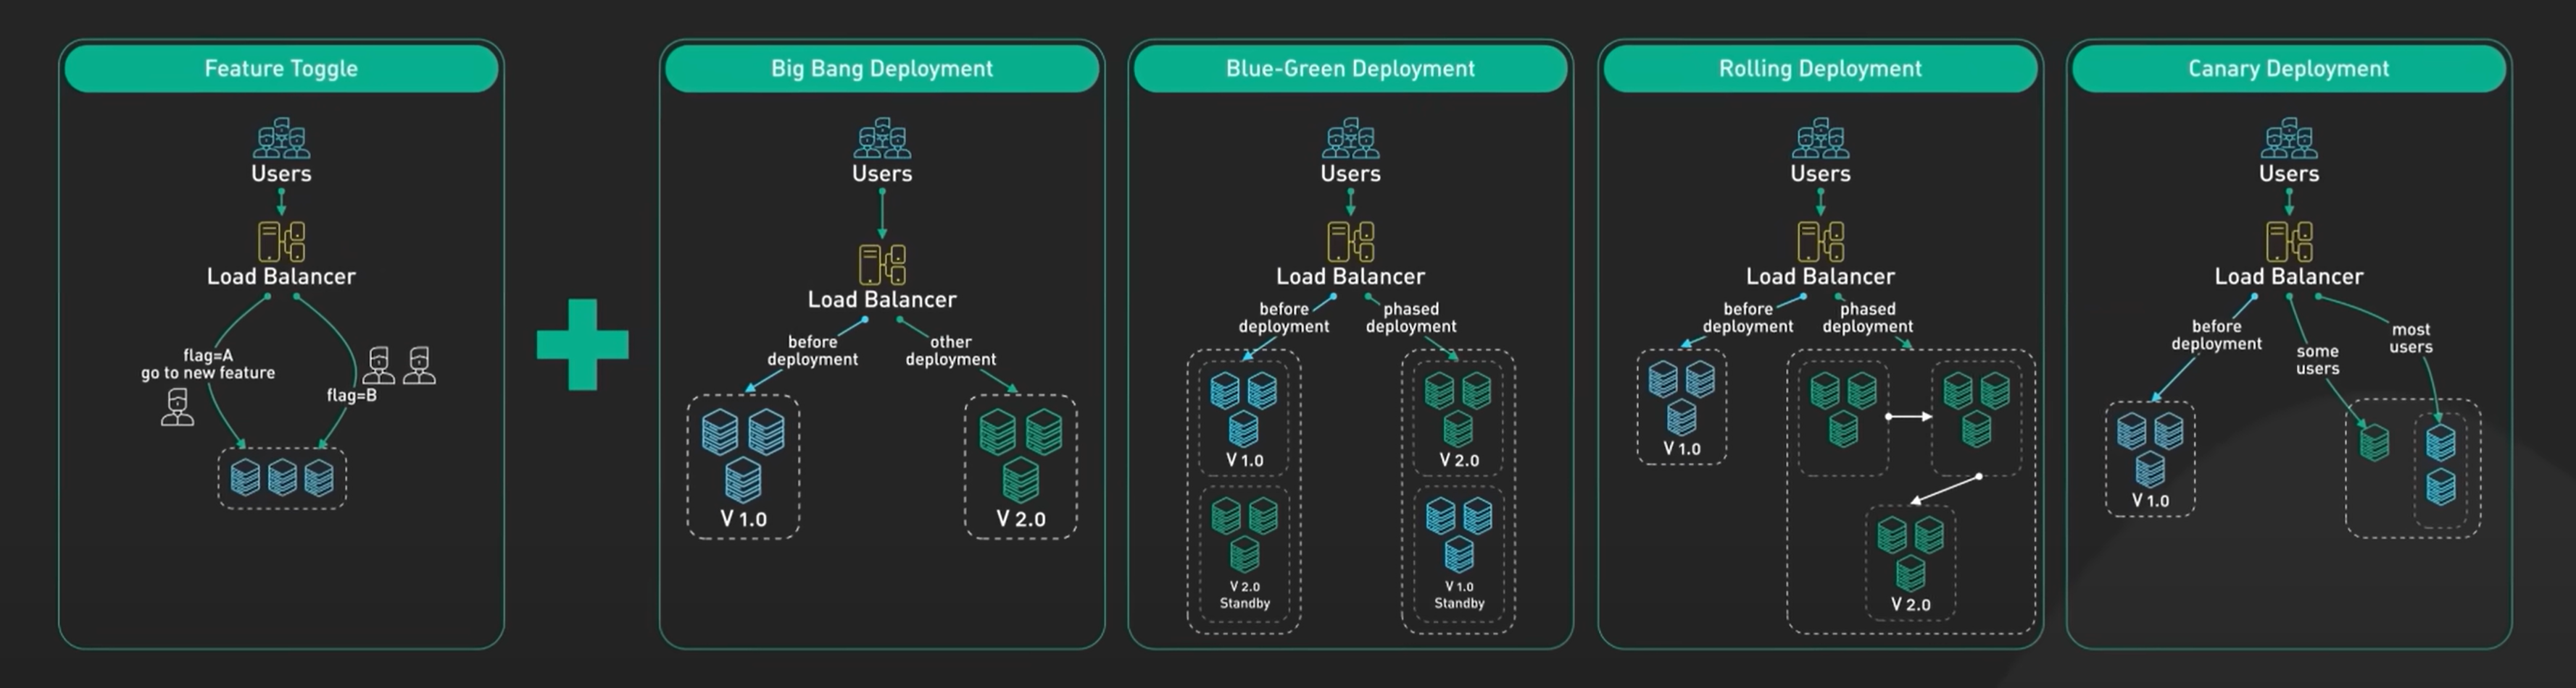This screenshot has height=688, width=2576.
Task: Click the 'some users' label
Action: tap(2317, 360)
